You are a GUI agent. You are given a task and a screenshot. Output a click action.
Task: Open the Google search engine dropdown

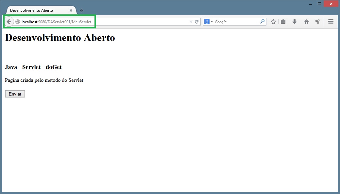click(x=209, y=22)
